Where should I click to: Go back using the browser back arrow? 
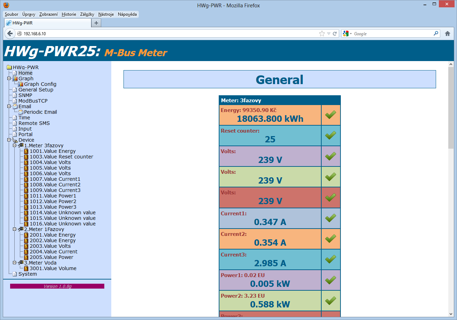(10, 34)
